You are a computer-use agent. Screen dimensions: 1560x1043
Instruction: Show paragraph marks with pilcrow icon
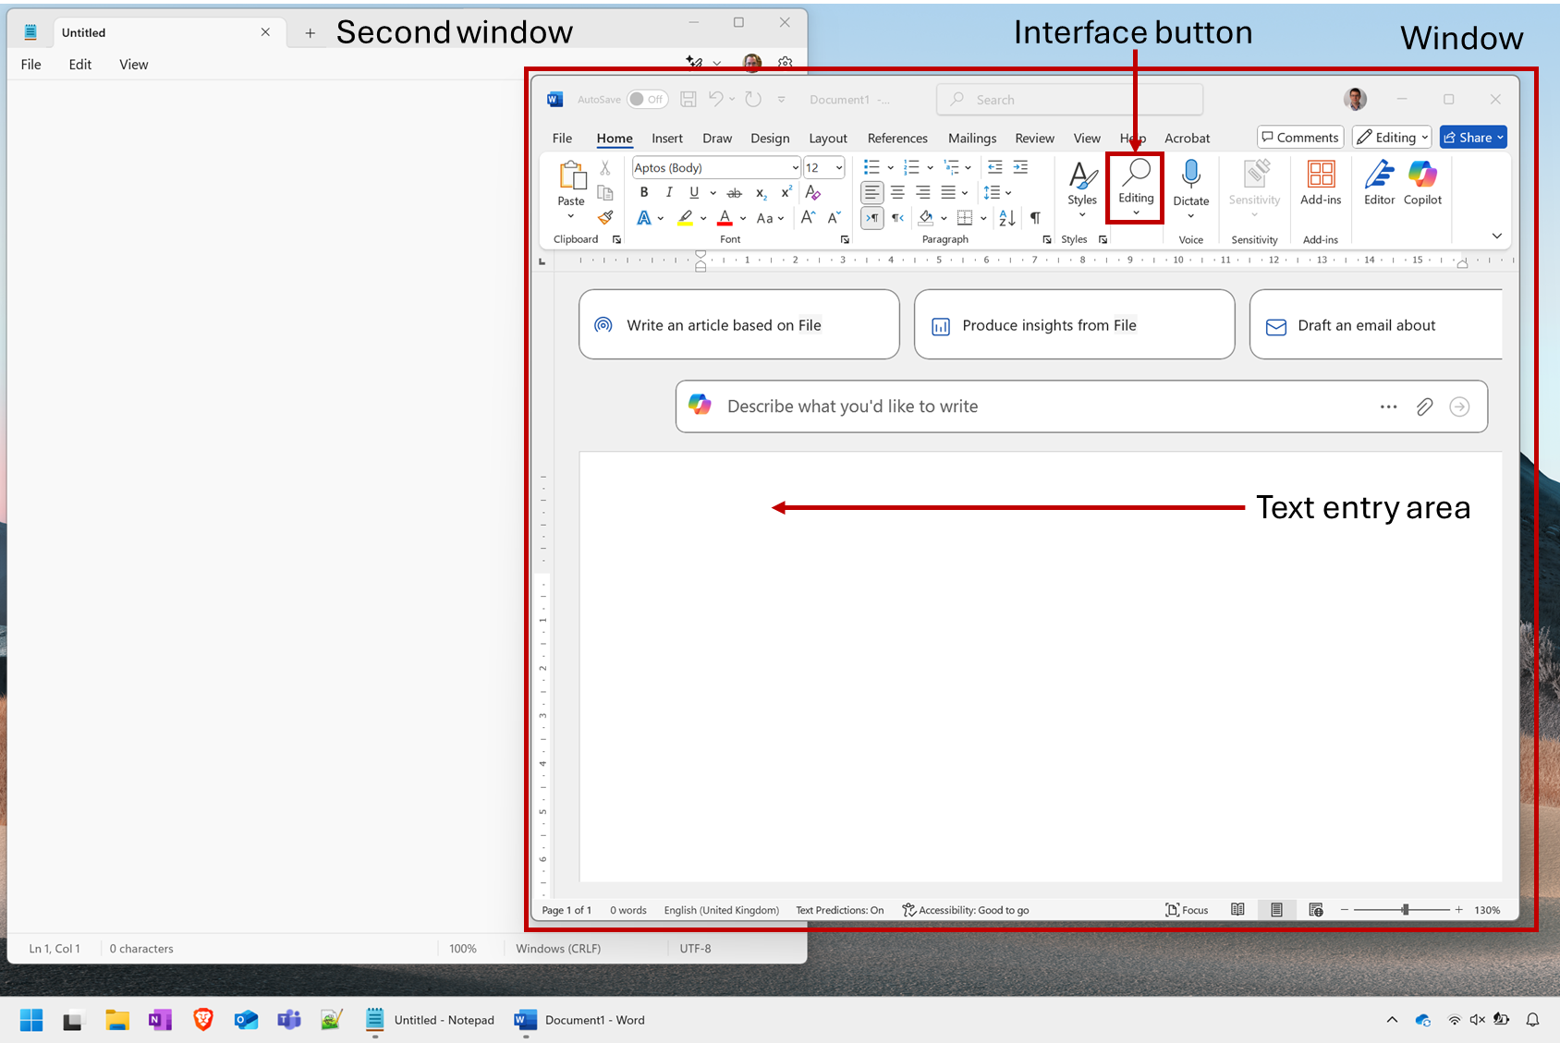[1035, 218]
